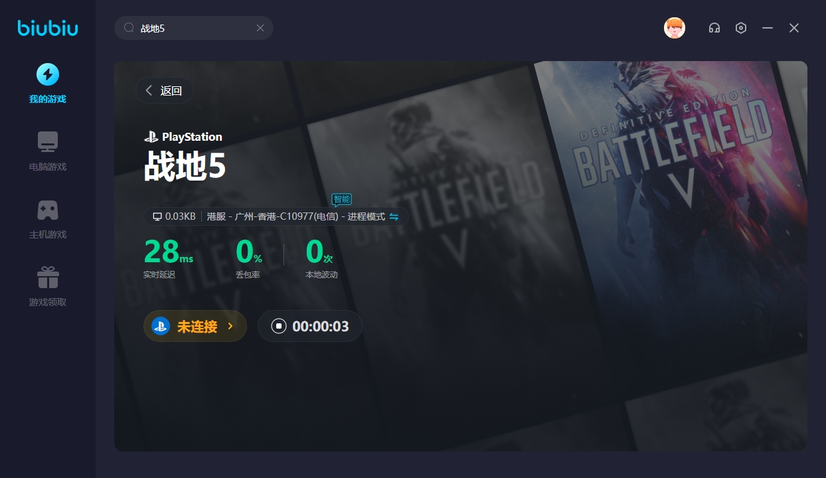Open settings hexagon icon

(x=741, y=28)
